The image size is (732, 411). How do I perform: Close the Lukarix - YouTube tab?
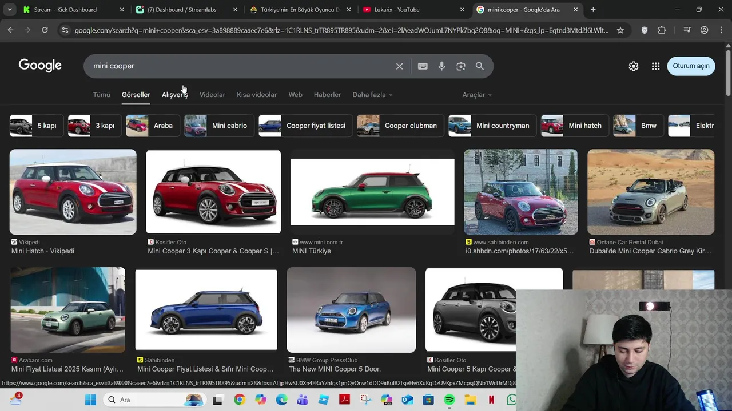pos(462,10)
